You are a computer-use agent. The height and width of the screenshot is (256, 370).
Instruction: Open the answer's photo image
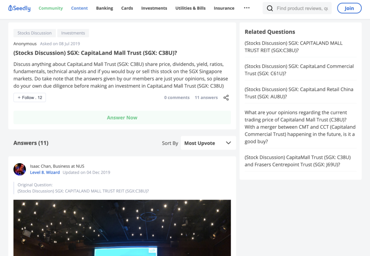122,228
